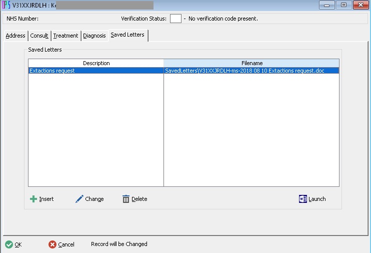Click the green plus Insert icon
The image size is (371, 253).
pyautogui.click(x=33, y=199)
